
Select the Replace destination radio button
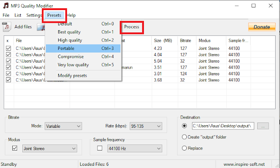coord(184,148)
